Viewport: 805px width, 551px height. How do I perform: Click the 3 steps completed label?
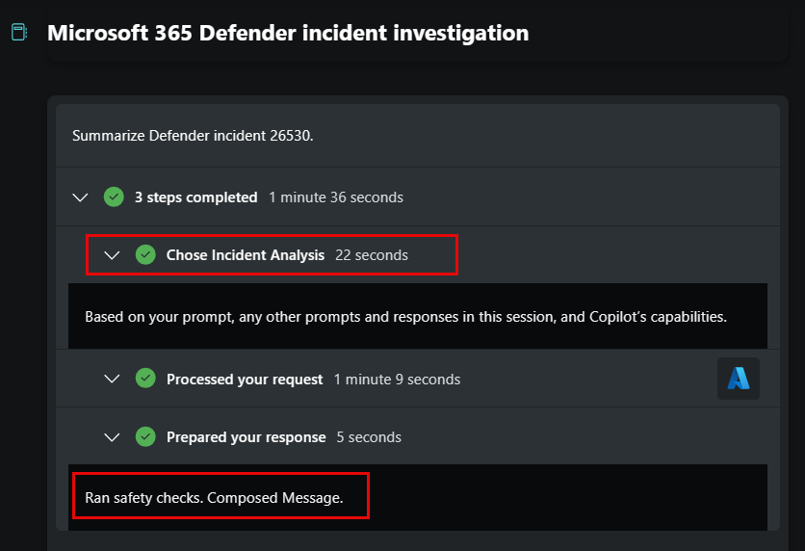(195, 197)
